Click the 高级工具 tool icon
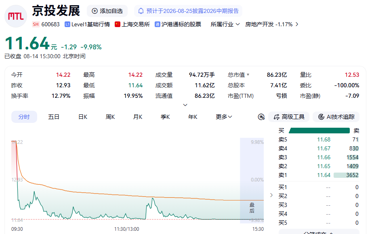Screen dimensions: 372x234 click(277, 117)
